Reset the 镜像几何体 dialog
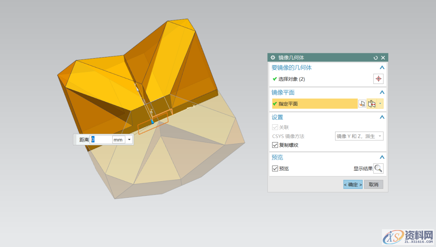 375,57
